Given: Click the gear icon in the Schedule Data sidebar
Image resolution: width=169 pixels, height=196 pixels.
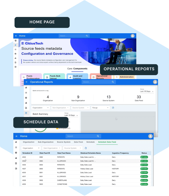Looking at the screenshot, I should point(16,153).
